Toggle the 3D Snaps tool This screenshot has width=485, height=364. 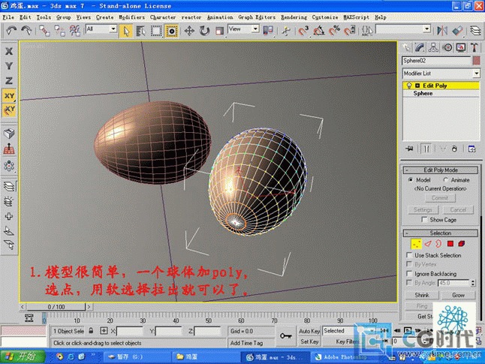pyautogui.click(x=303, y=31)
